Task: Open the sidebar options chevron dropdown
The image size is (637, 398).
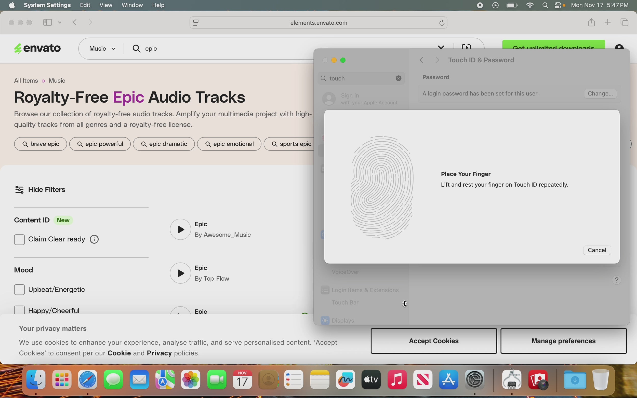Action: click(60, 23)
